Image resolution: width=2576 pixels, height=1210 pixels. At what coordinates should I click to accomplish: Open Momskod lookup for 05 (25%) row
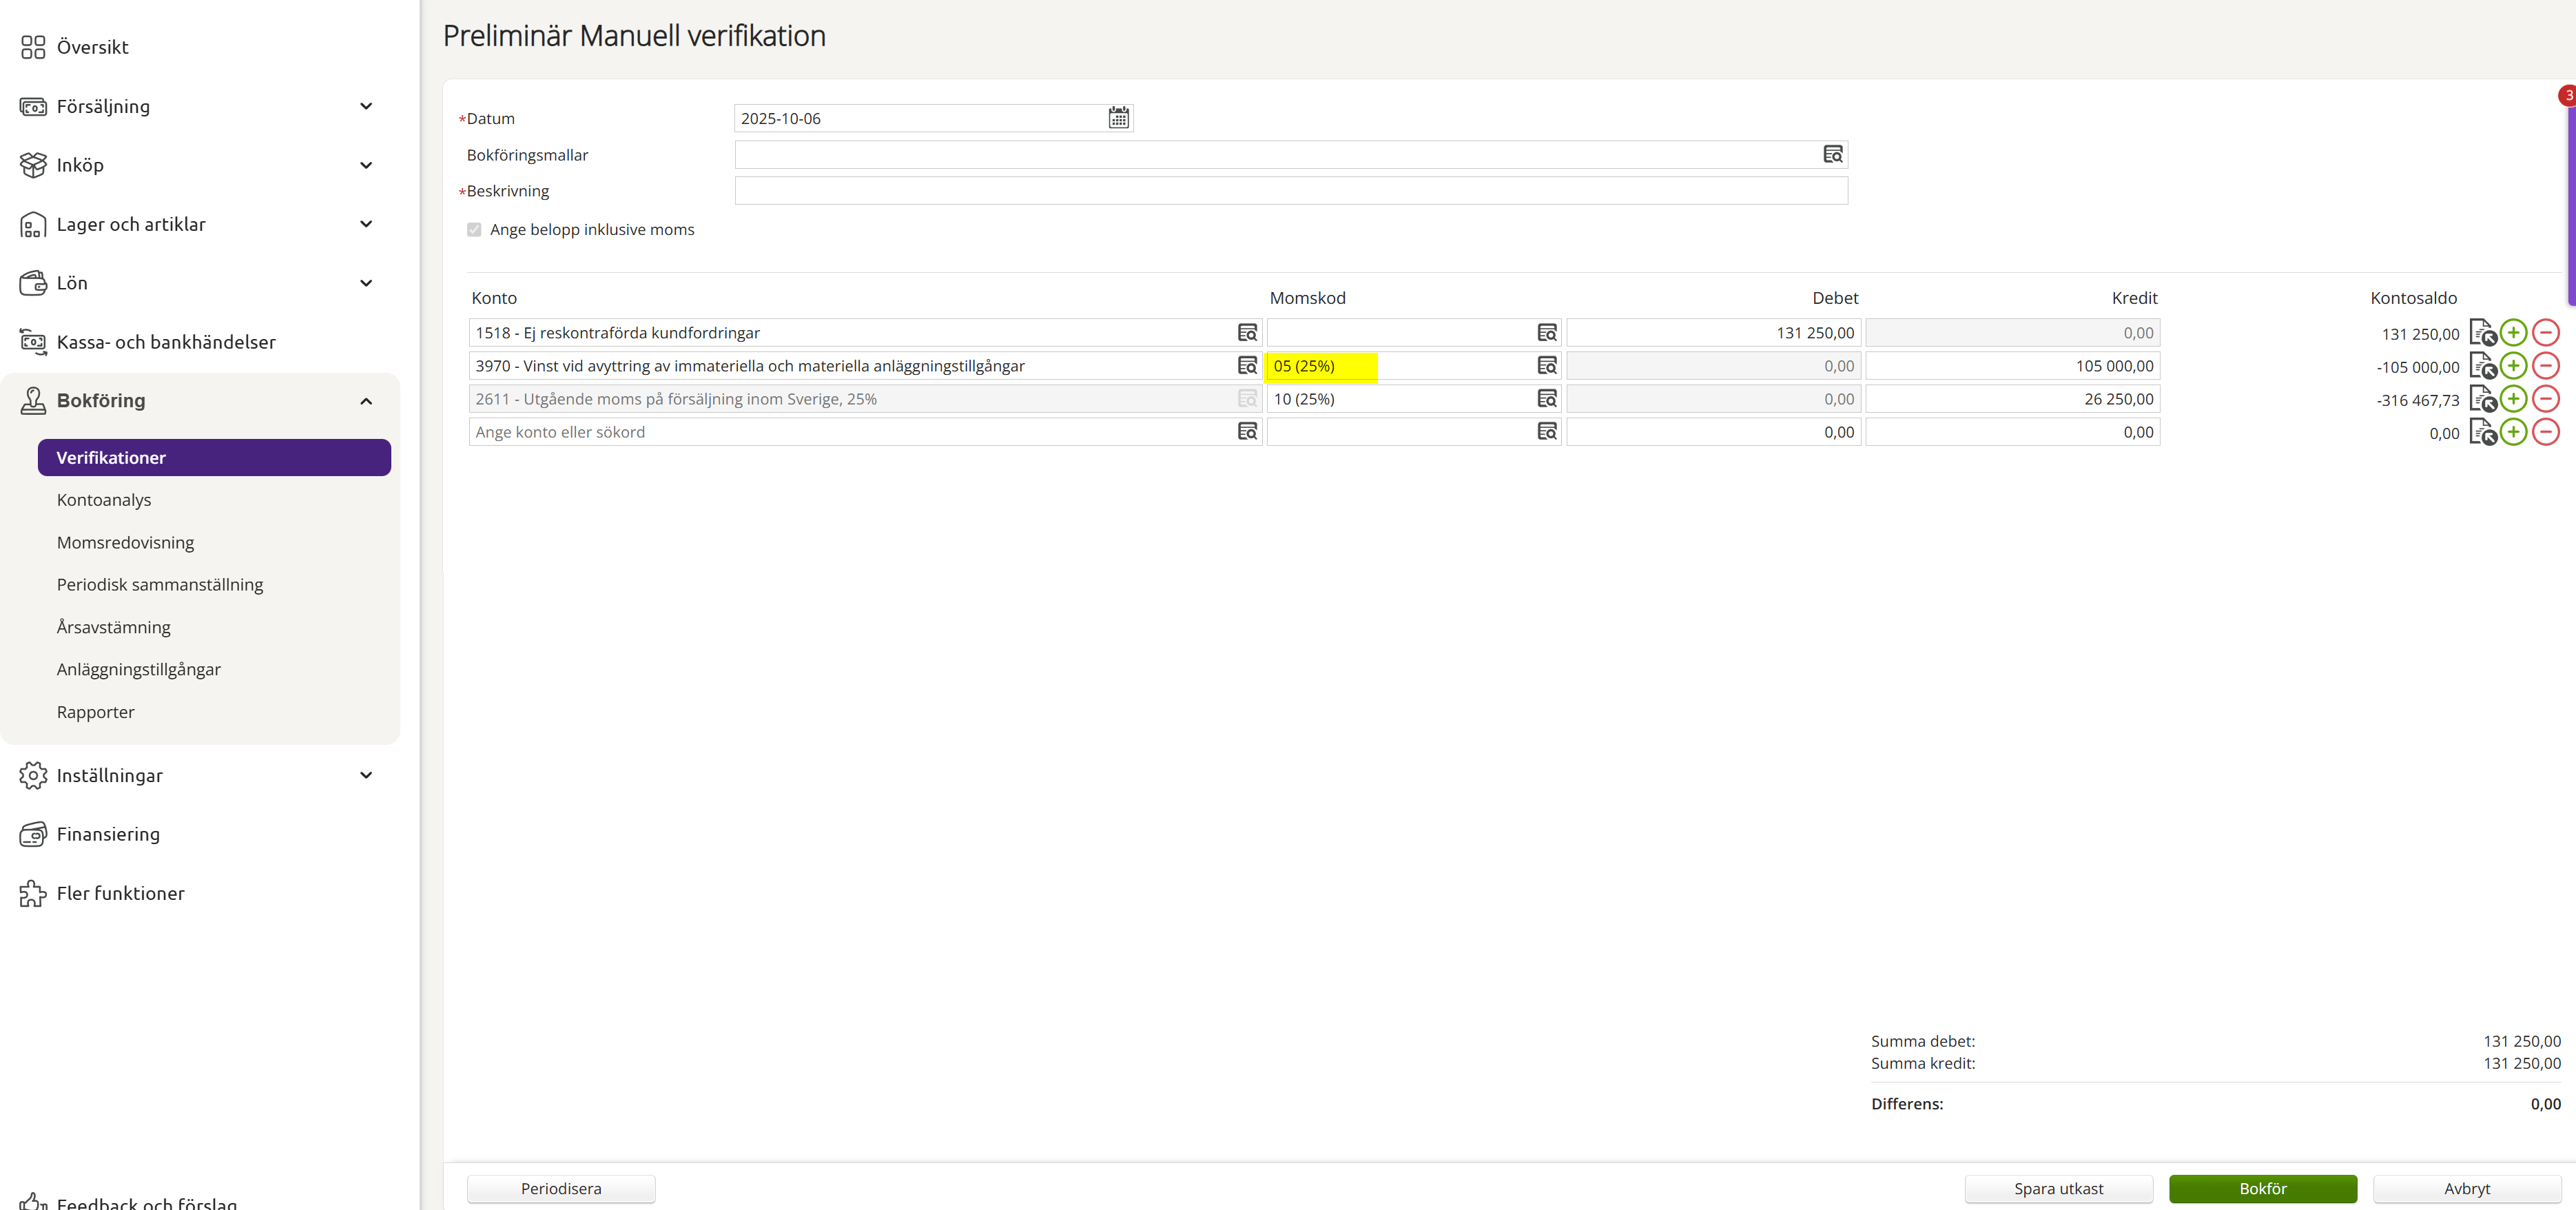click(x=1546, y=366)
